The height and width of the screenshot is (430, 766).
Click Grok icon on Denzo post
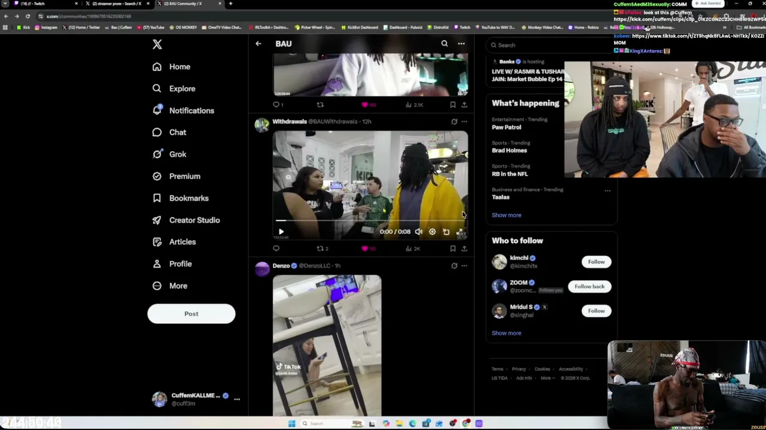click(x=454, y=266)
